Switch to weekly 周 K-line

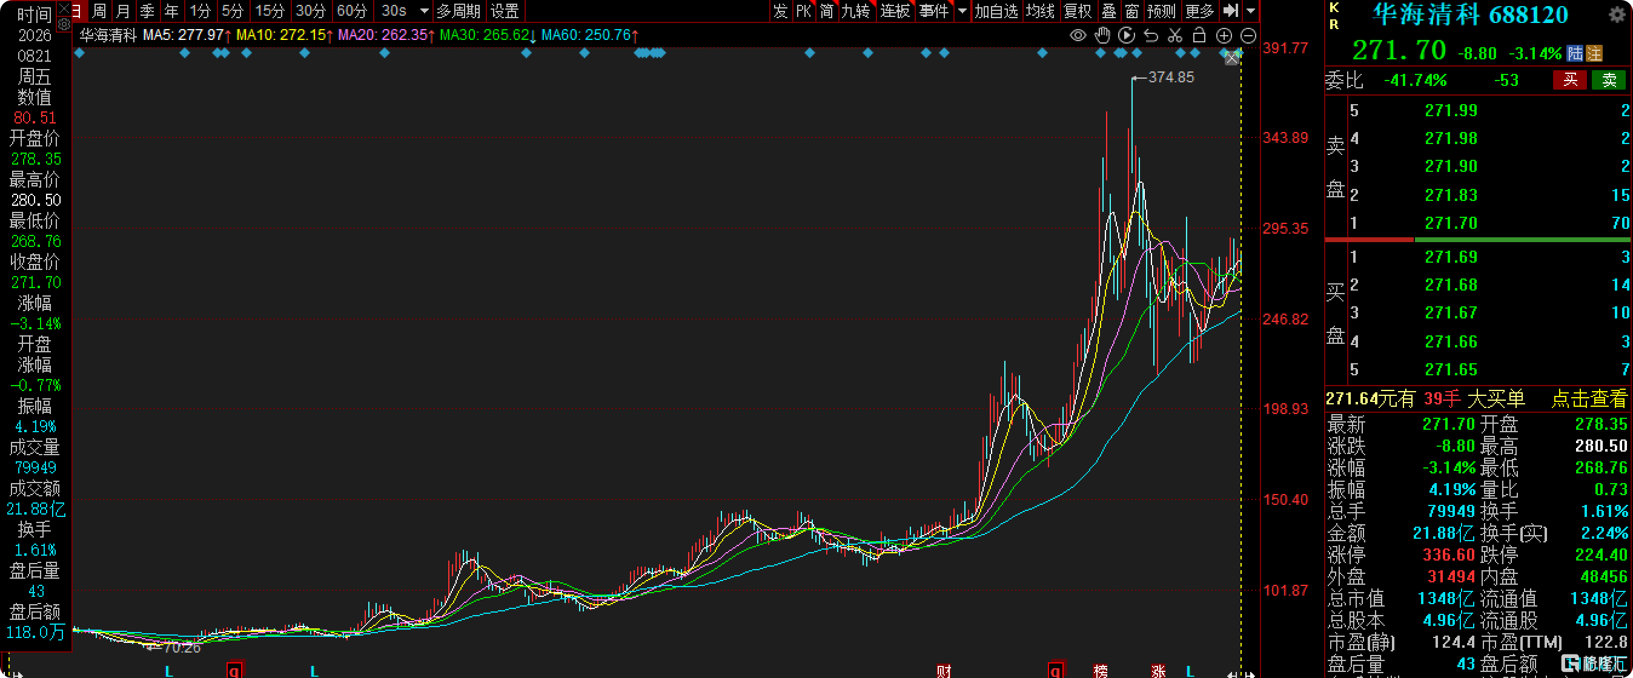point(99,11)
